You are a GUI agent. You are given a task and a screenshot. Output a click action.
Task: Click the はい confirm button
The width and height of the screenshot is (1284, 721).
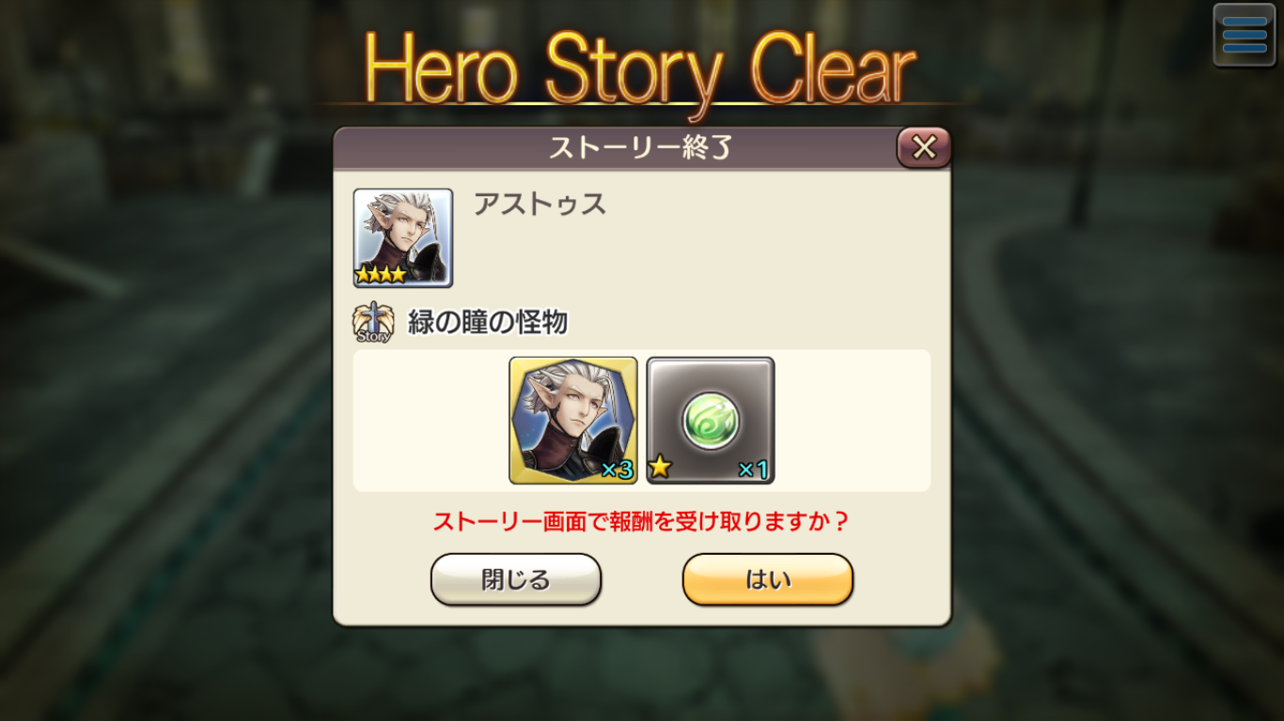click(768, 579)
